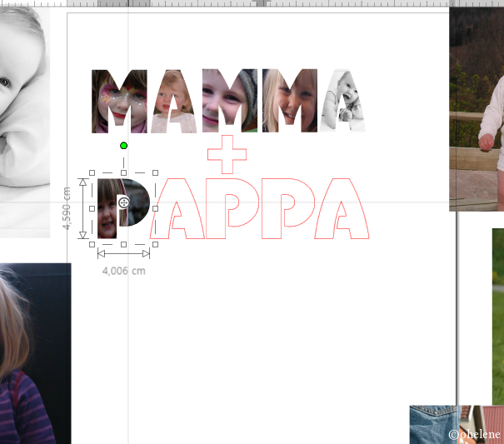Image resolution: width=504 pixels, height=444 pixels.
Task: Select the plus sign outline shape
Action: click(x=227, y=154)
